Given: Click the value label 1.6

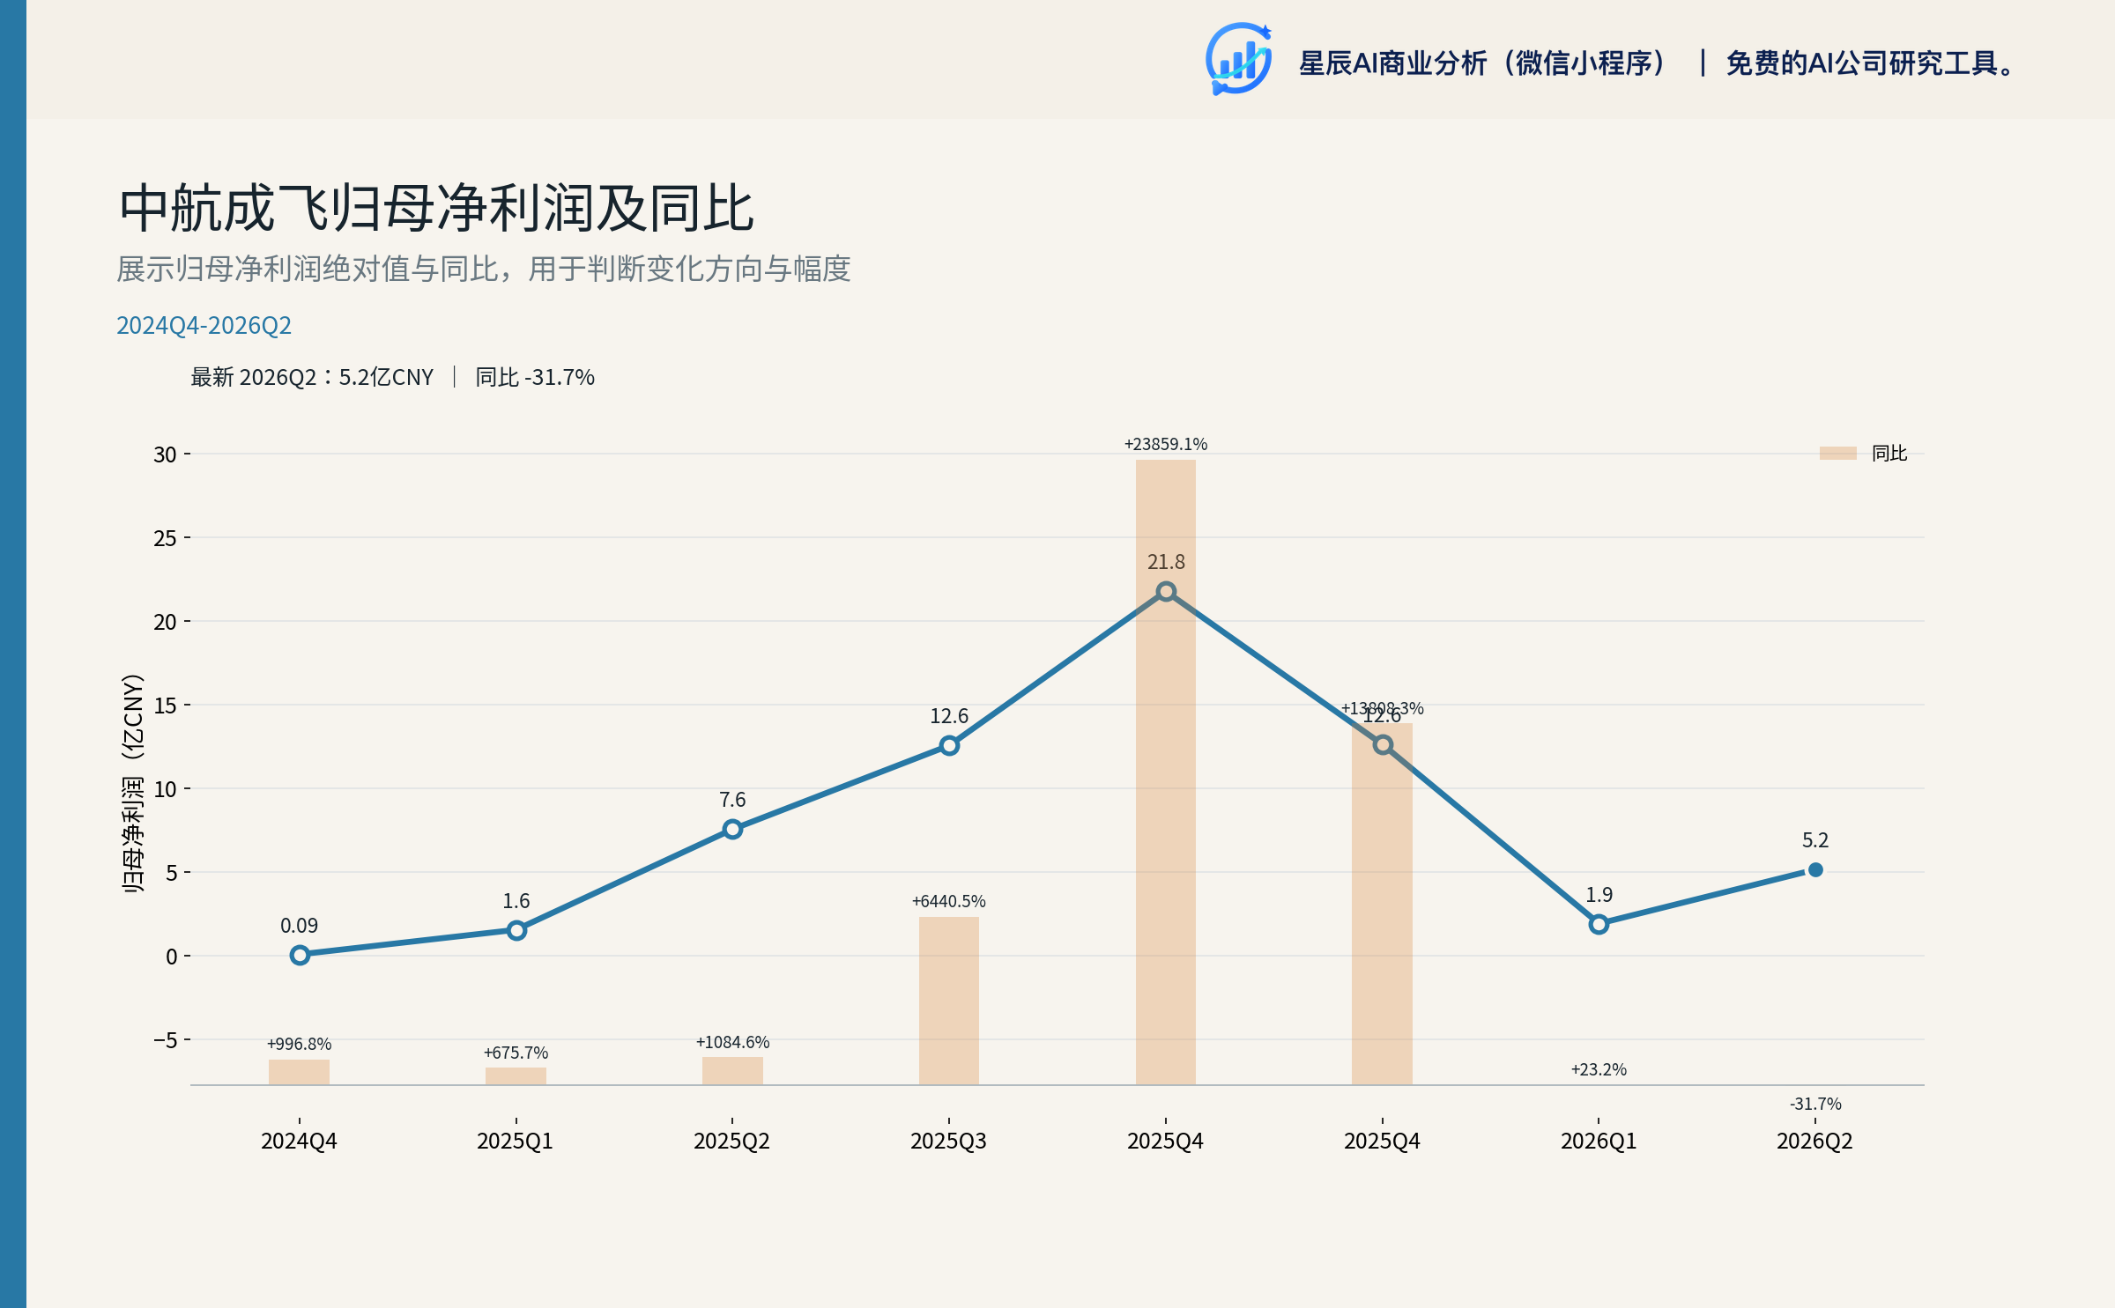Looking at the screenshot, I should click(516, 901).
